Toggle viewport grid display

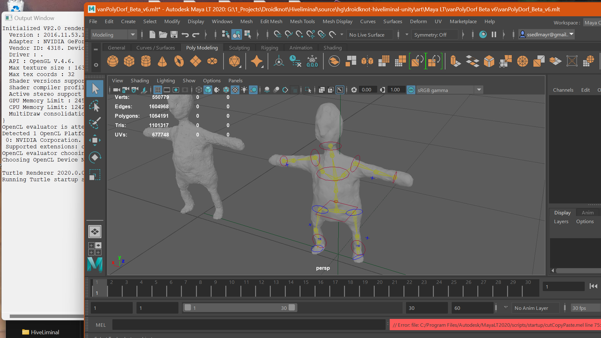158,90
